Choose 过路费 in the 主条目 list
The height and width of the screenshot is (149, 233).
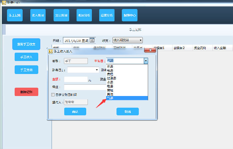(112, 78)
